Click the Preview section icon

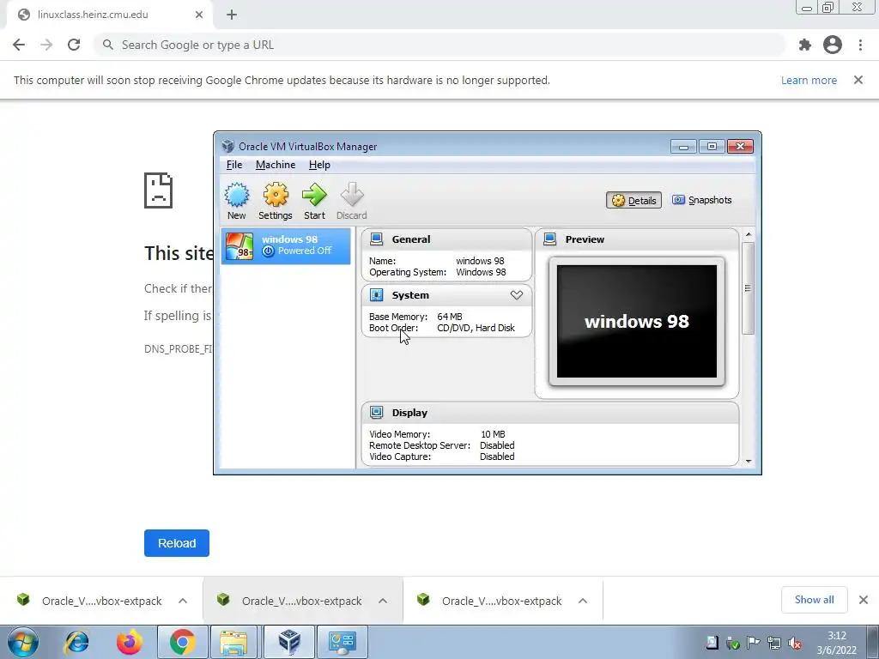pos(550,239)
